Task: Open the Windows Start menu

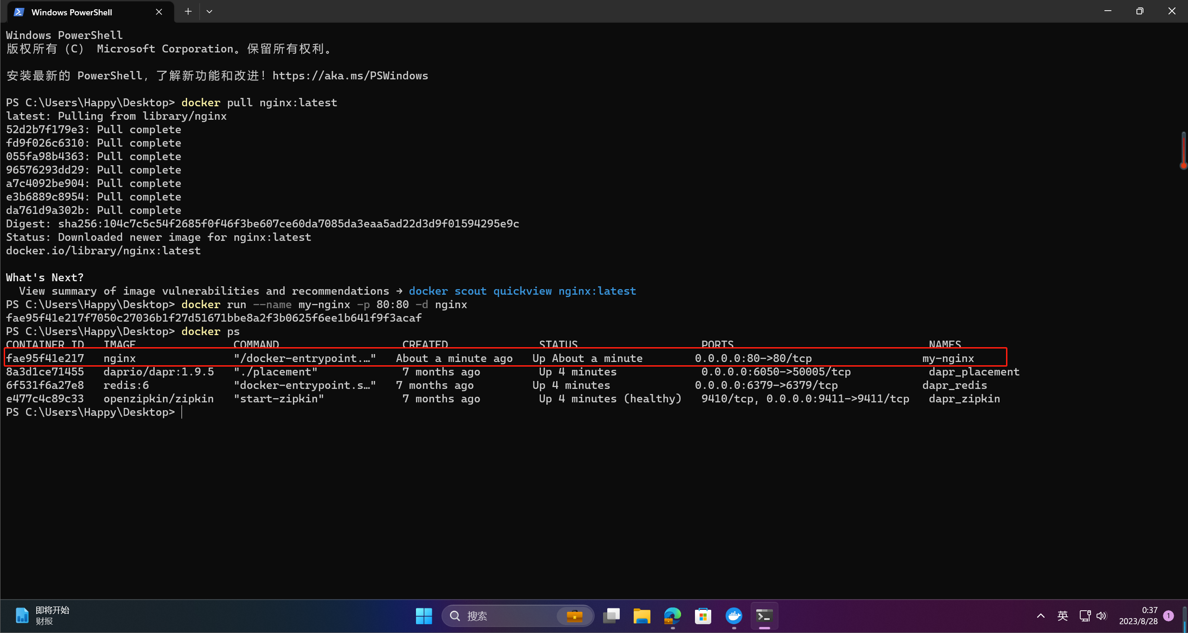Action: [x=423, y=616]
